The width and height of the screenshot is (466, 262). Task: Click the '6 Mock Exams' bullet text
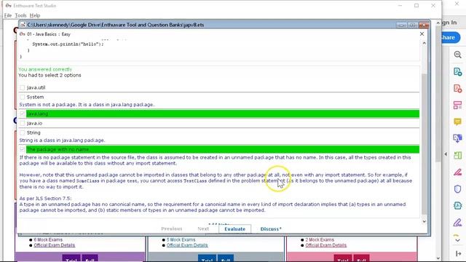click(x=48, y=239)
